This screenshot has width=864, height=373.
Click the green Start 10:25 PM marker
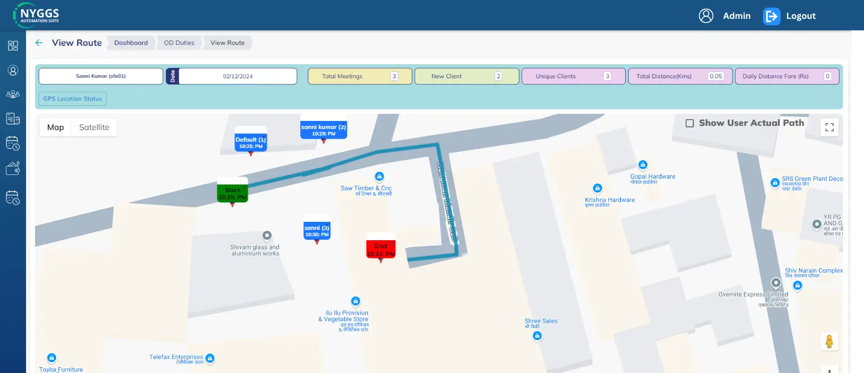tap(232, 194)
